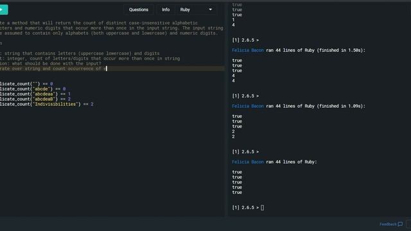Click test line with "Indivisibilities"
The width and height of the screenshot is (411, 231).
coord(47,104)
